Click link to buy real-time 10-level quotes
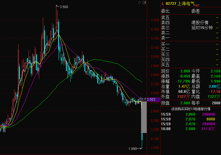Screen dimensions: 221x155 (x=191, y=109)
